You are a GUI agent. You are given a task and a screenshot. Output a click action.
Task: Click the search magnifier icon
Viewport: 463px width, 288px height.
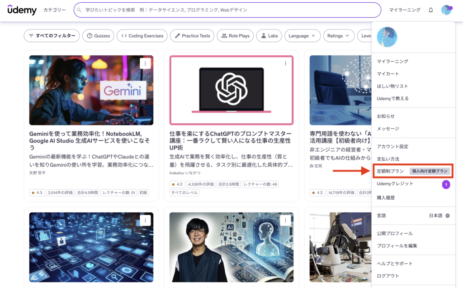[x=79, y=10]
